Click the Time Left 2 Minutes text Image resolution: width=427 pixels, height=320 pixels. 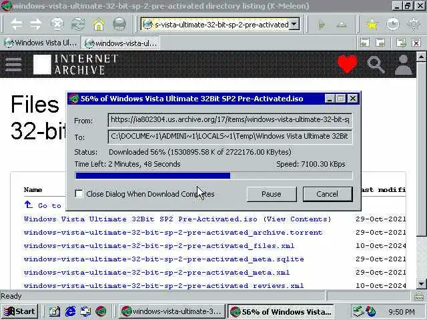(127, 164)
